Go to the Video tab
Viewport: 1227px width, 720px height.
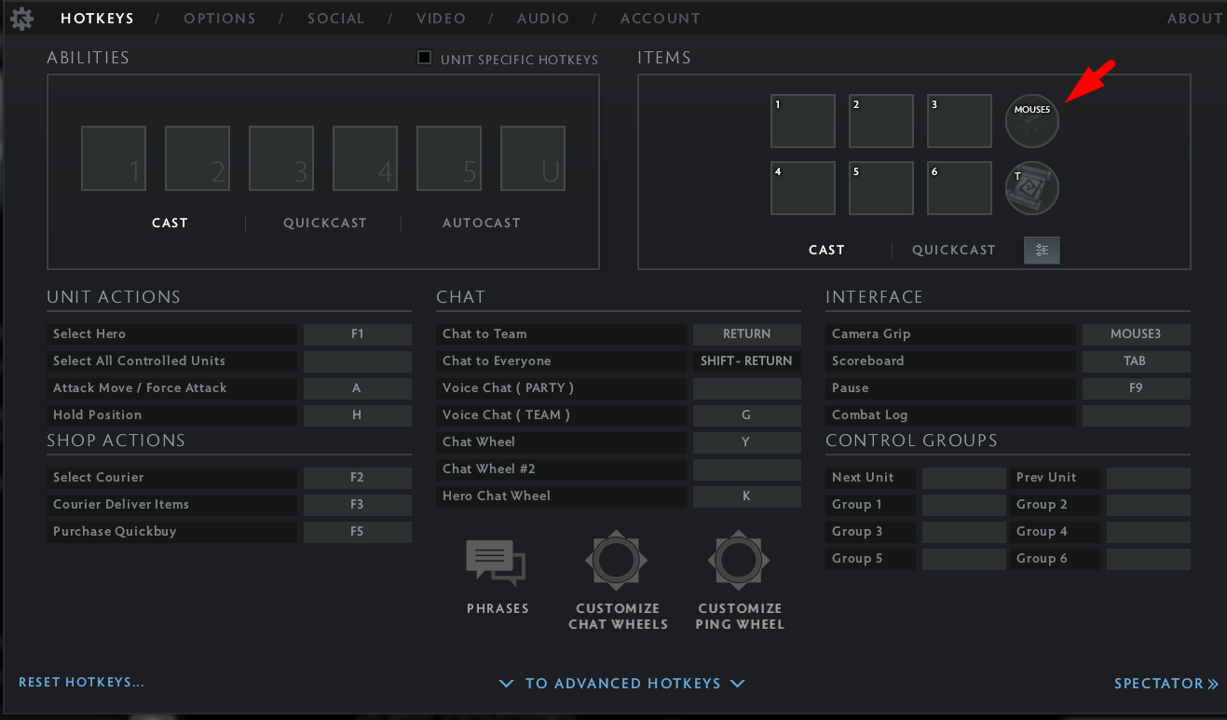(441, 19)
